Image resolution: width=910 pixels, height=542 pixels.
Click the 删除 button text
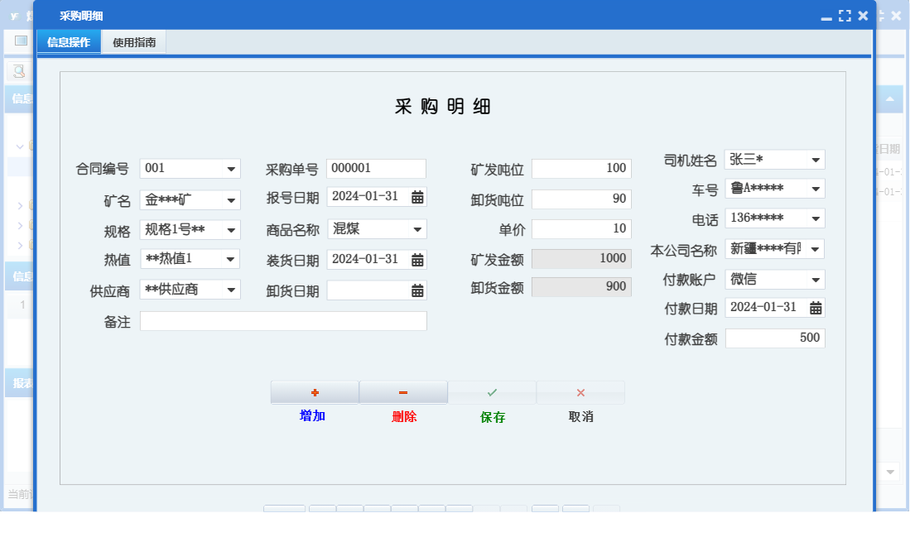pyautogui.click(x=403, y=417)
